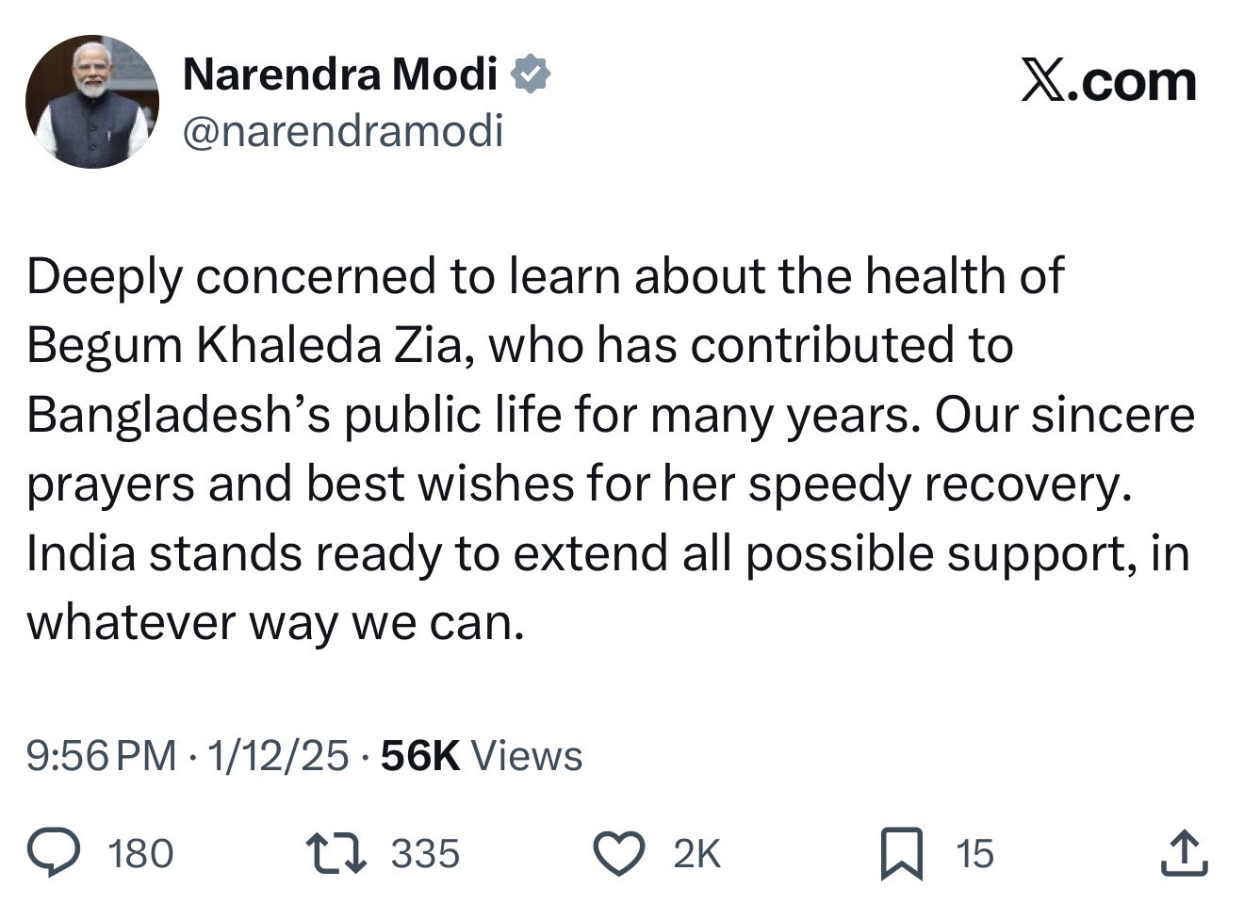Repost this tweet using the retweet icon
This screenshot has width=1244, height=904.
point(336,852)
